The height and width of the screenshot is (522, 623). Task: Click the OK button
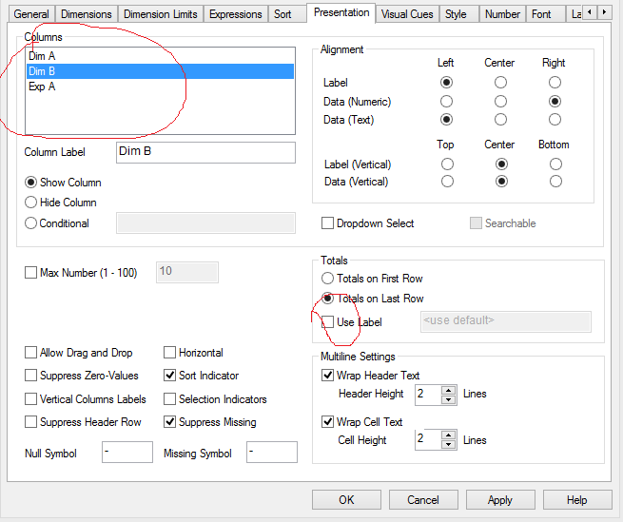(346, 499)
